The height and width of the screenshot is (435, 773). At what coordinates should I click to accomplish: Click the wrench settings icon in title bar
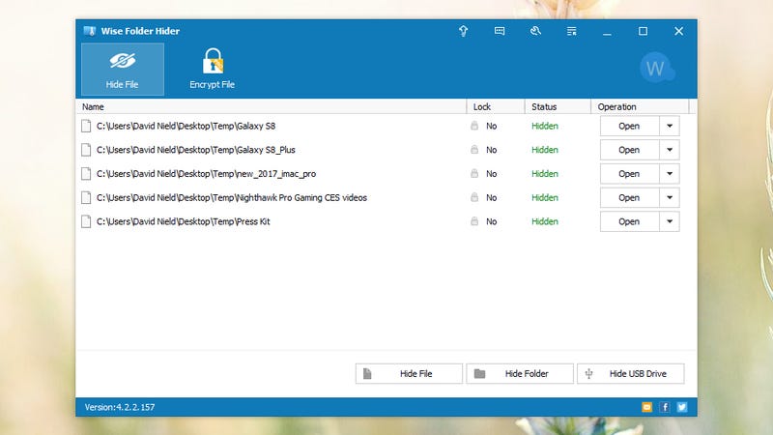click(x=535, y=31)
